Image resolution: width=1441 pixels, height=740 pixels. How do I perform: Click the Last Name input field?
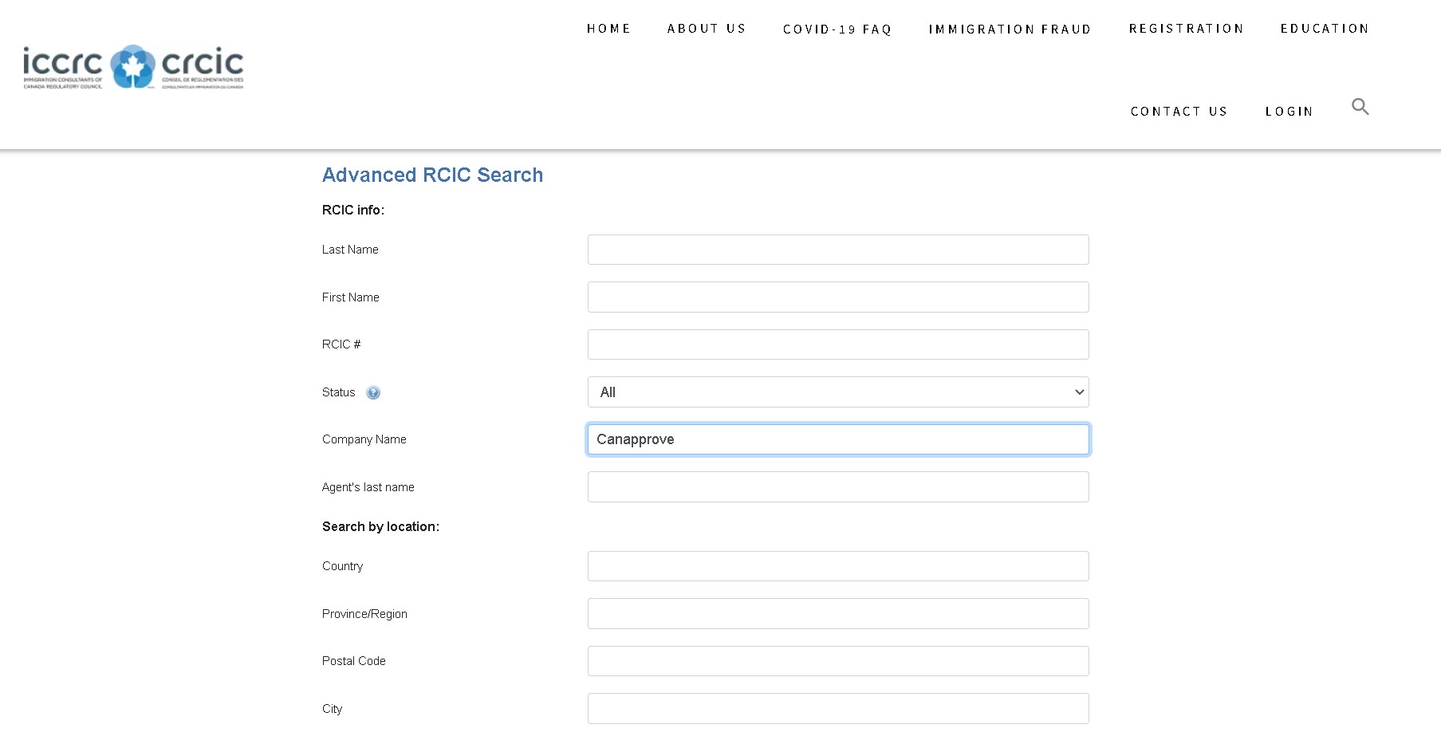(837, 249)
